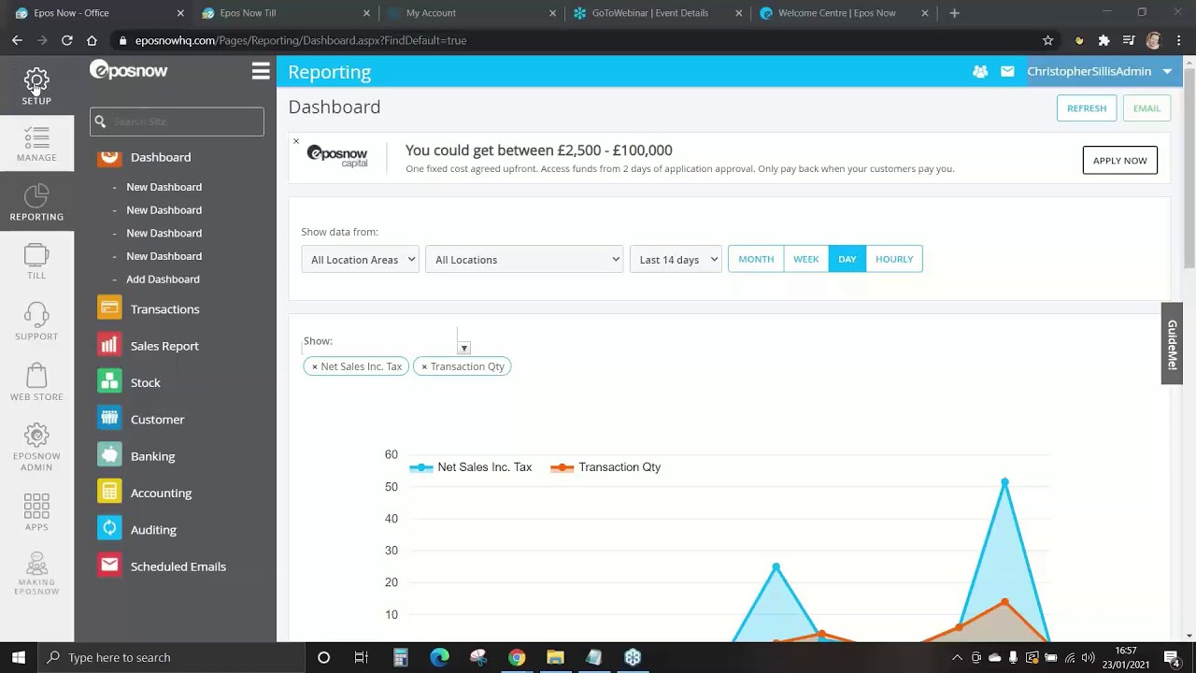Open the All Locations dropdown
1196x673 pixels.
click(524, 259)
